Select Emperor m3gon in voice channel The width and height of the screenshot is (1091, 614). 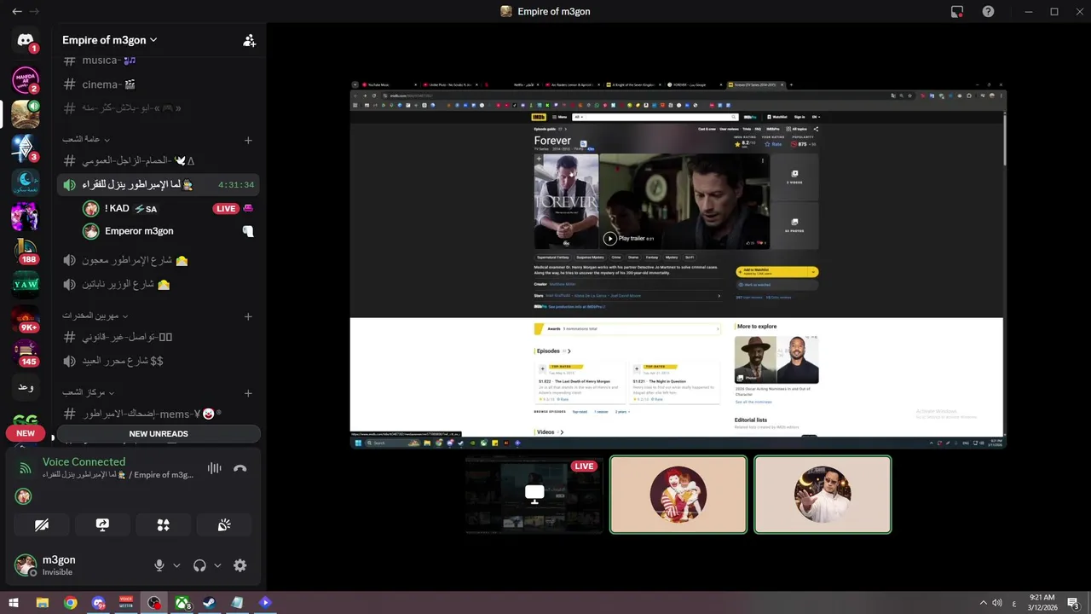(169, 231)
